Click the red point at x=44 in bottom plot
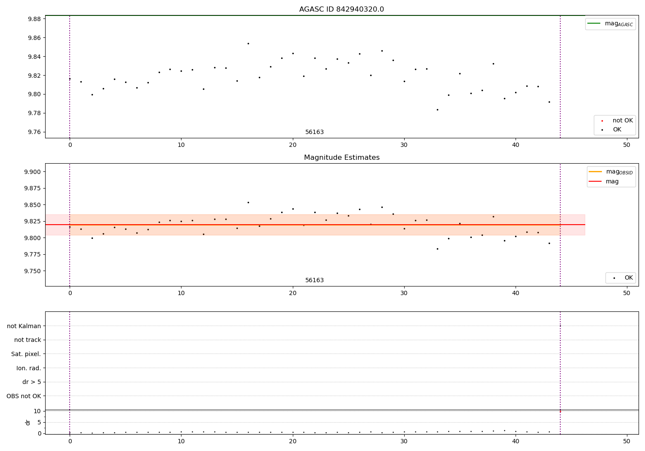Image resolution: width=645 pixels, height=451 pixels. tap(560, 411)
